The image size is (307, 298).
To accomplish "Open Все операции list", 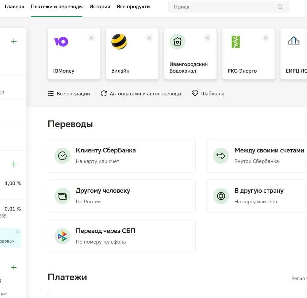I will point(69,94).
